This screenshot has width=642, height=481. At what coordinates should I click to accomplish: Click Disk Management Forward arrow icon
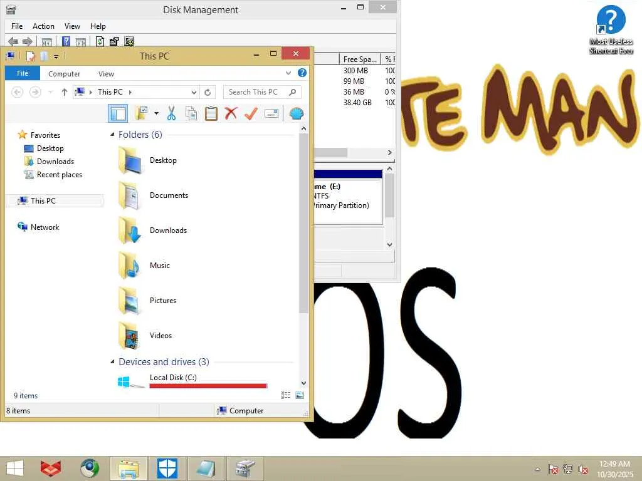point(28,41)
